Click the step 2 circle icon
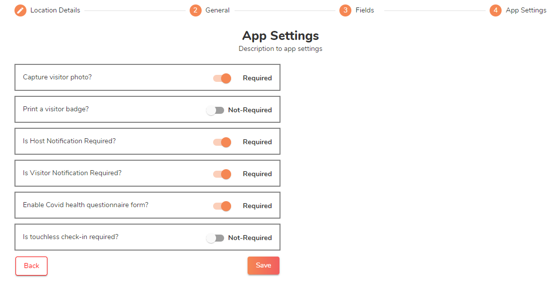Viewport: 559px width, 287px height. pyautogui.click(x=196, y=10)
